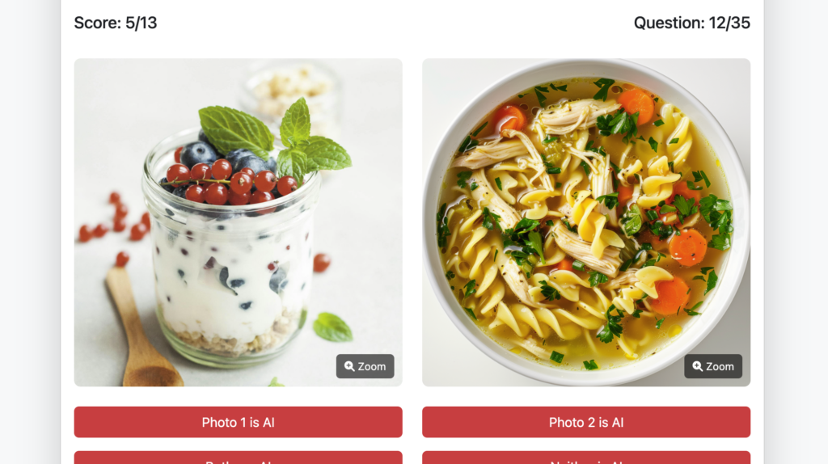Choose "Photo 1 is AI"
Screen dimensions: 828x464
click(239, 422)
